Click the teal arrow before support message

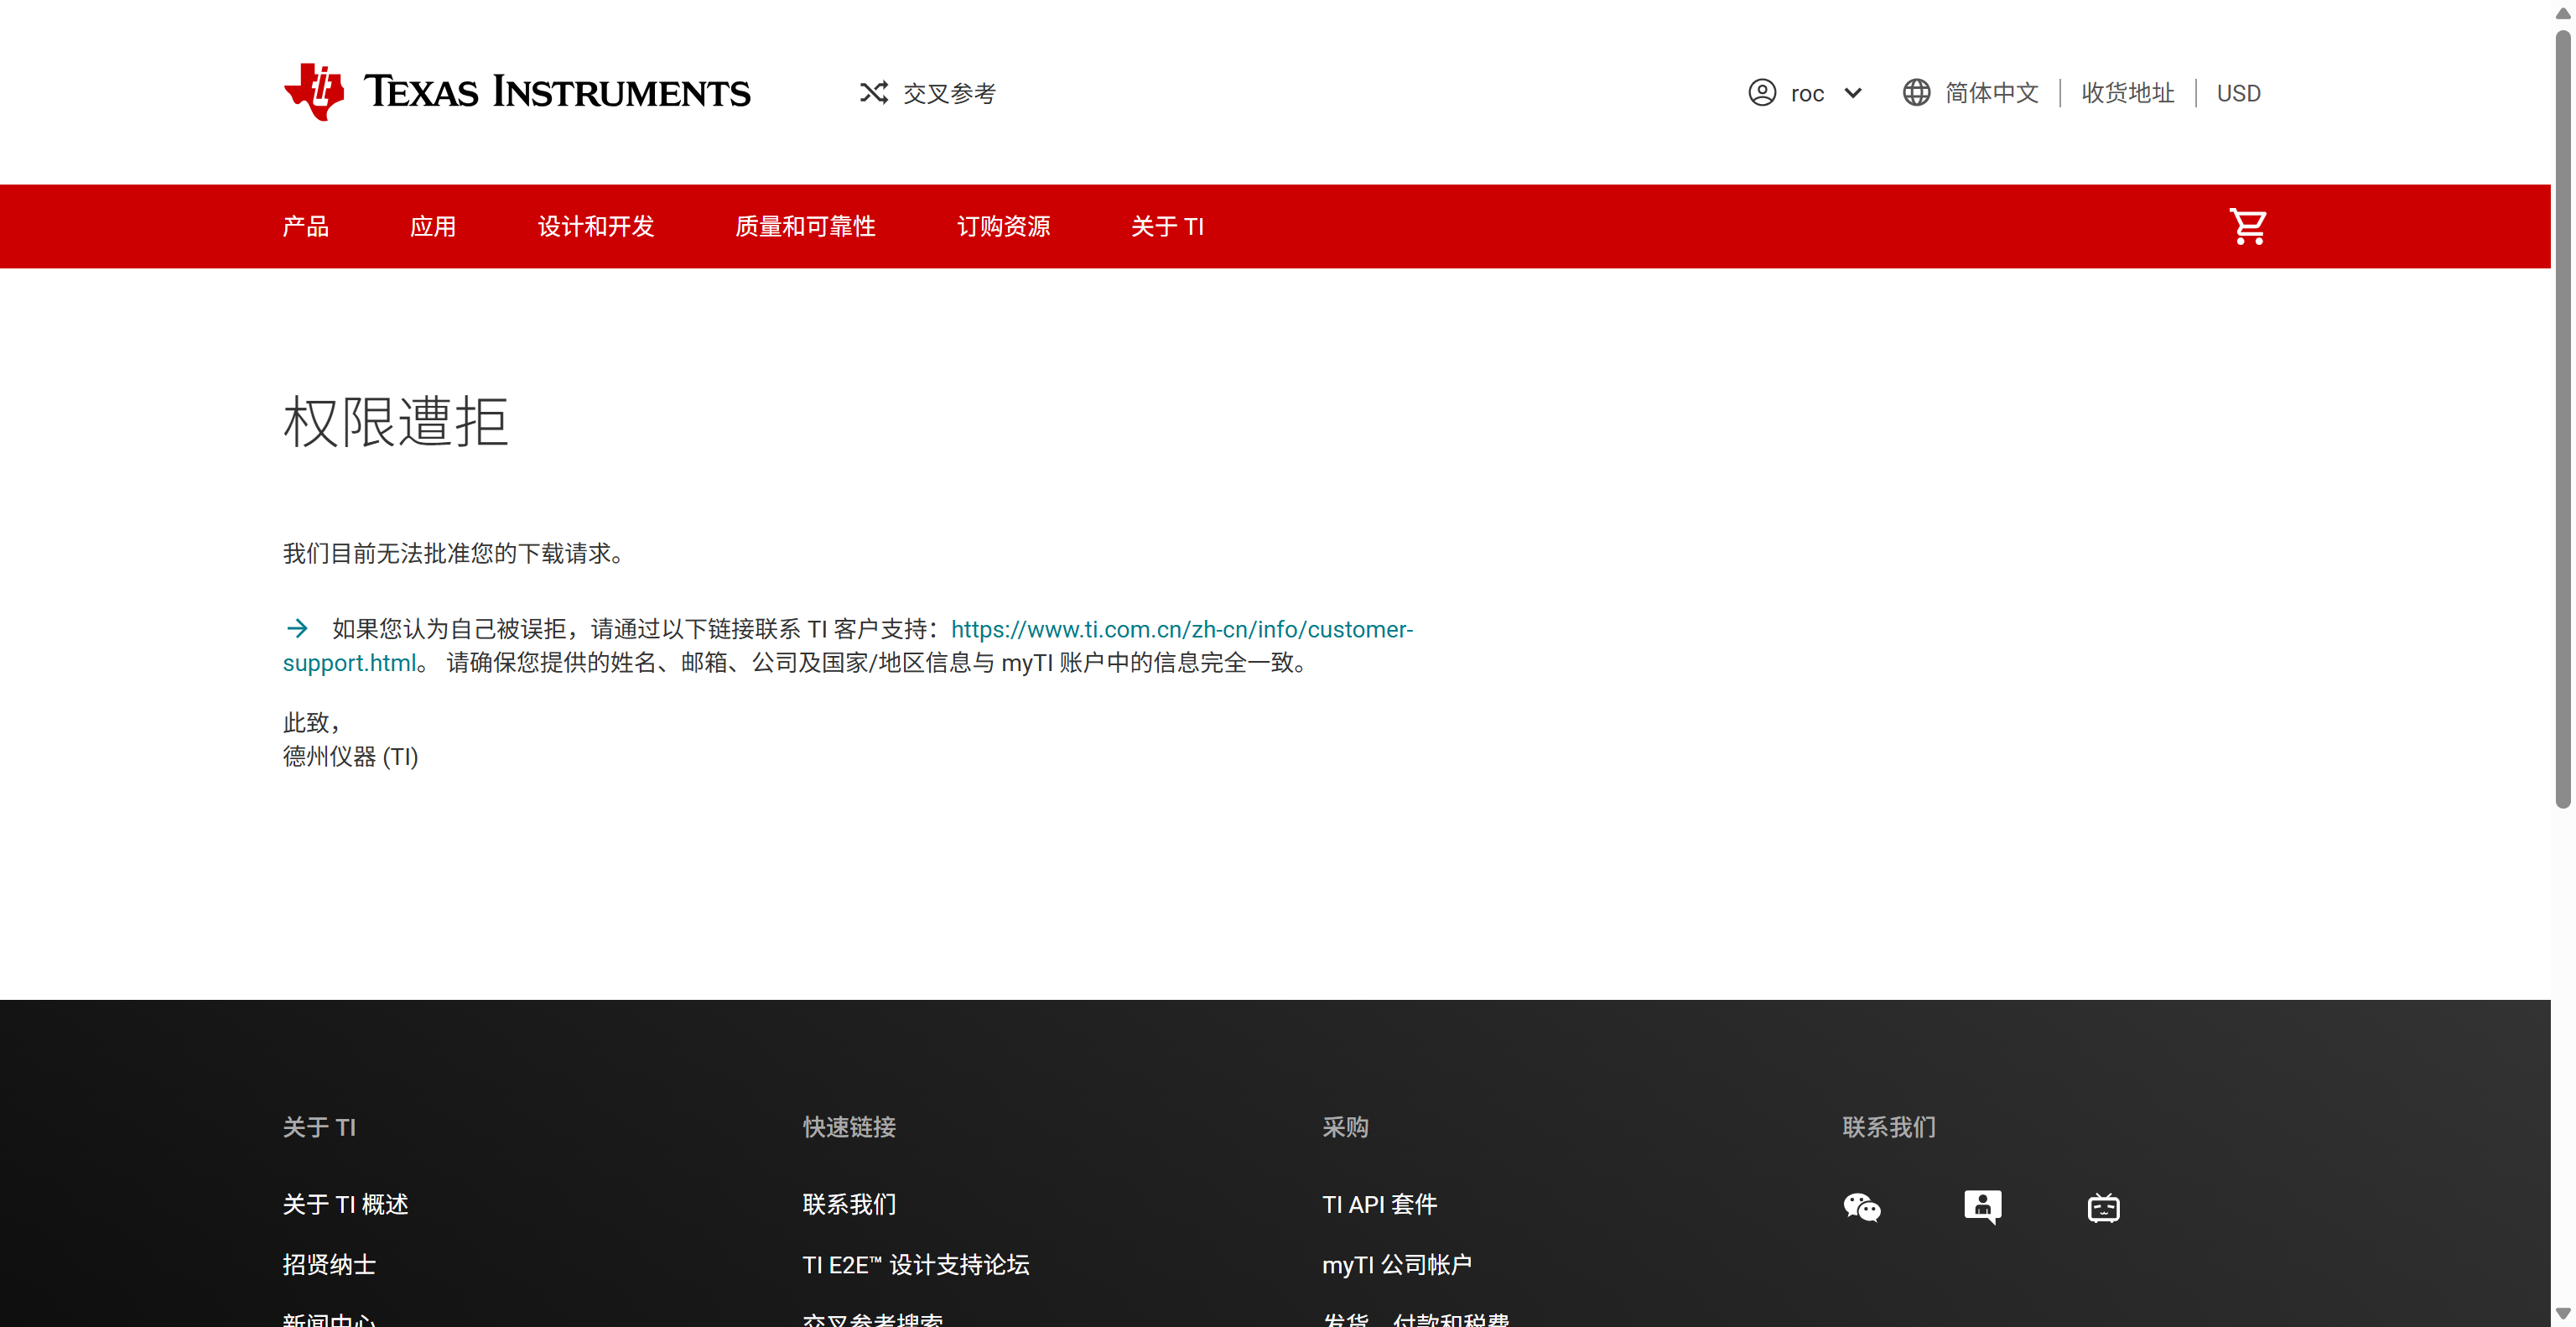297,629
